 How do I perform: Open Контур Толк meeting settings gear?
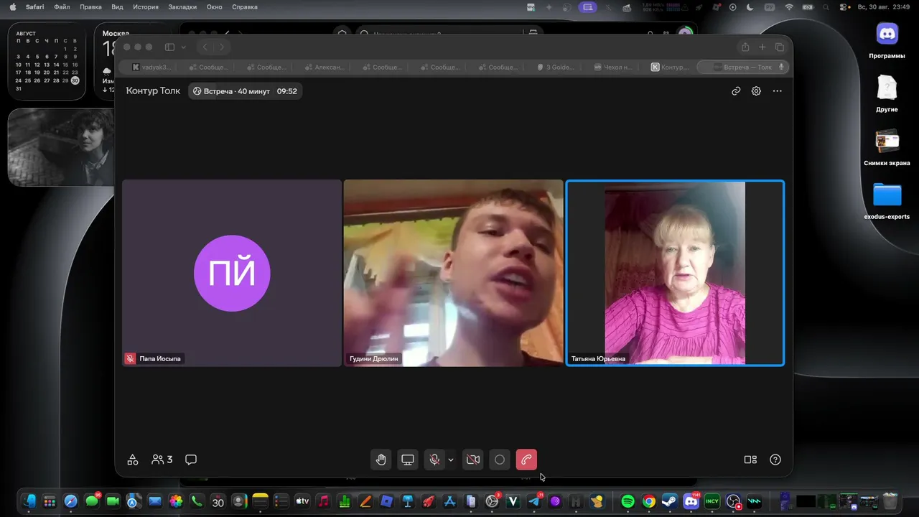point(756,91)
